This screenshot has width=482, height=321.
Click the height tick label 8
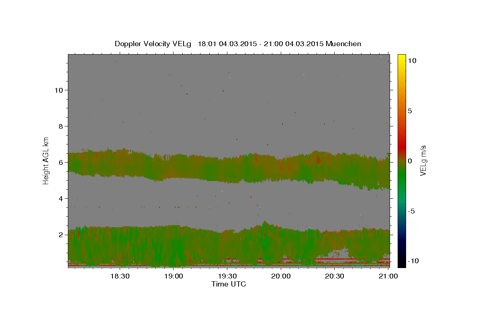click(61, 126)
